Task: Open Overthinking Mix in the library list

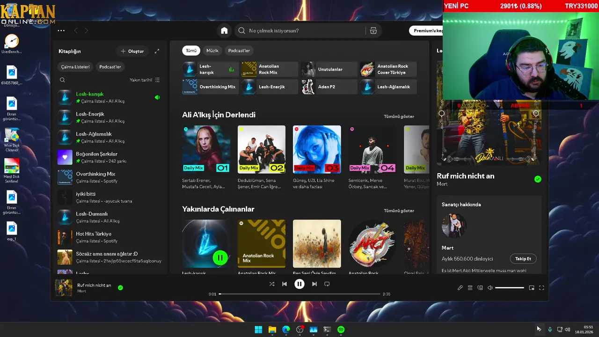Action: tap(110, 177)
